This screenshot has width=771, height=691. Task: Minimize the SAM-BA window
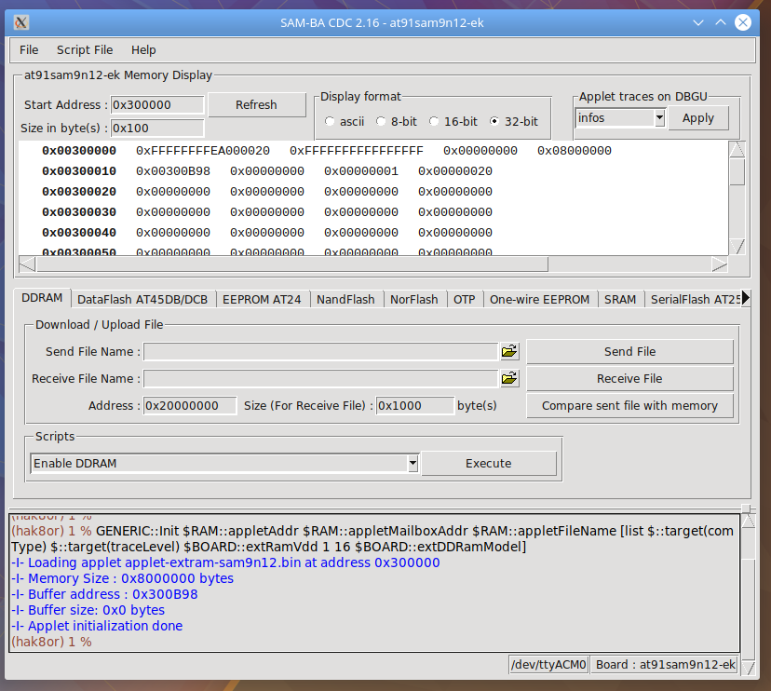(x=697, y=22)
